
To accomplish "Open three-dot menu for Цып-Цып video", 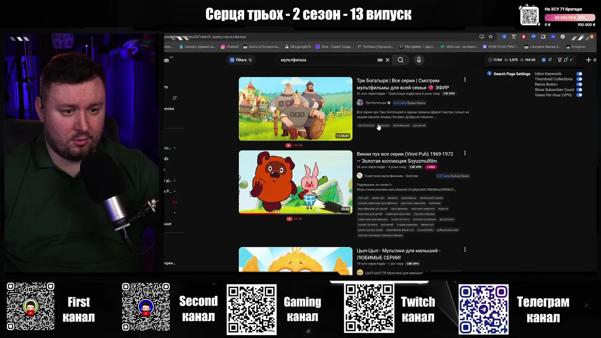I will pyautogui.click(x=465, y=250).
